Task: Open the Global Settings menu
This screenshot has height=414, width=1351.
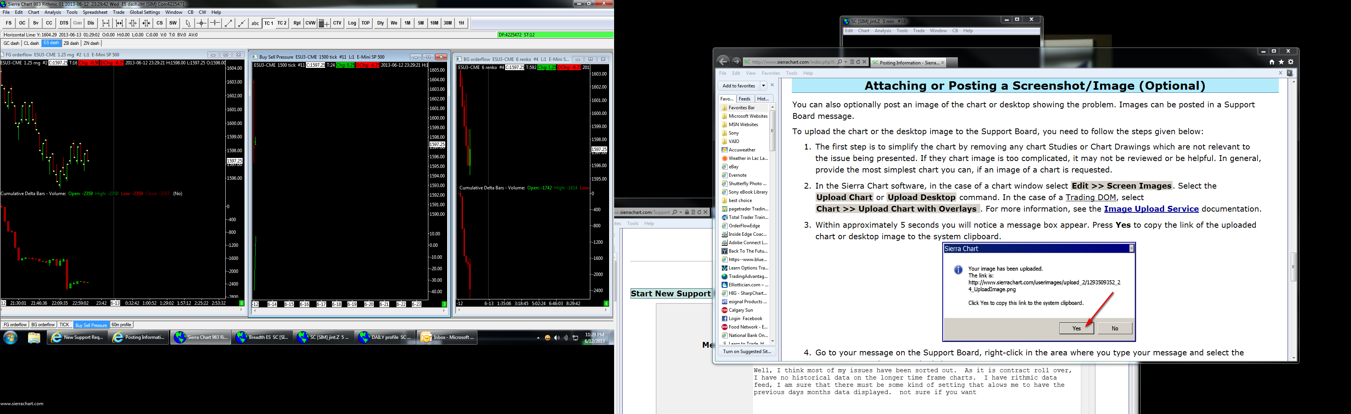Action: 145,12
